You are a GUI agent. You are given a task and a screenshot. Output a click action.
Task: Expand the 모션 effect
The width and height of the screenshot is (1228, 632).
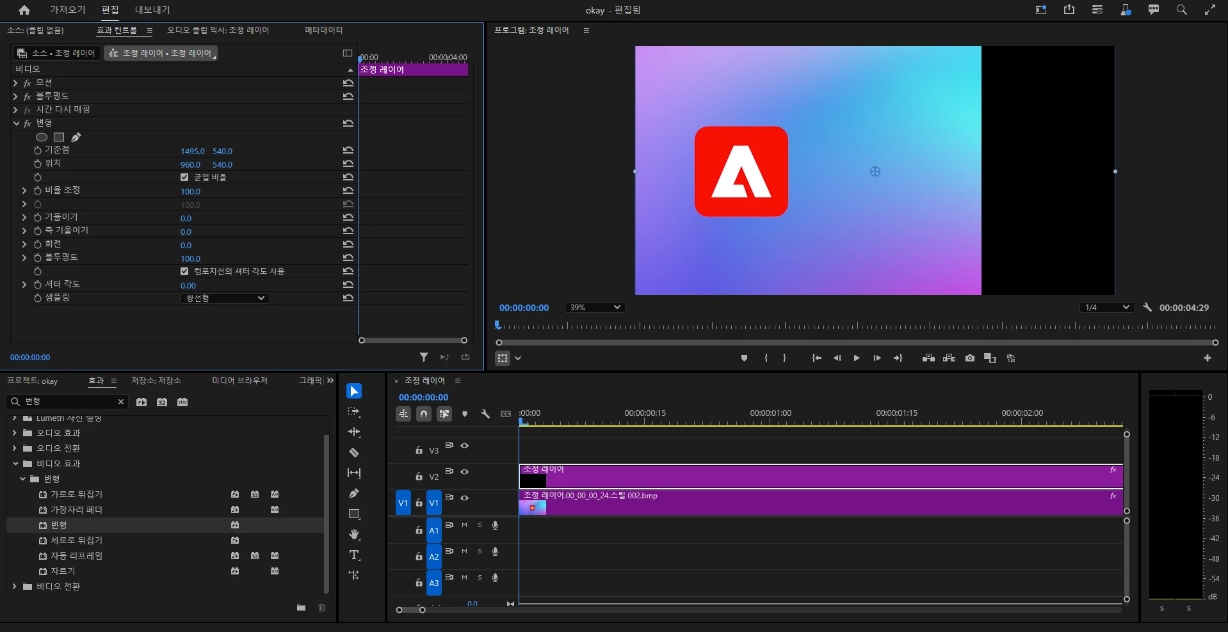coord(15,83)
